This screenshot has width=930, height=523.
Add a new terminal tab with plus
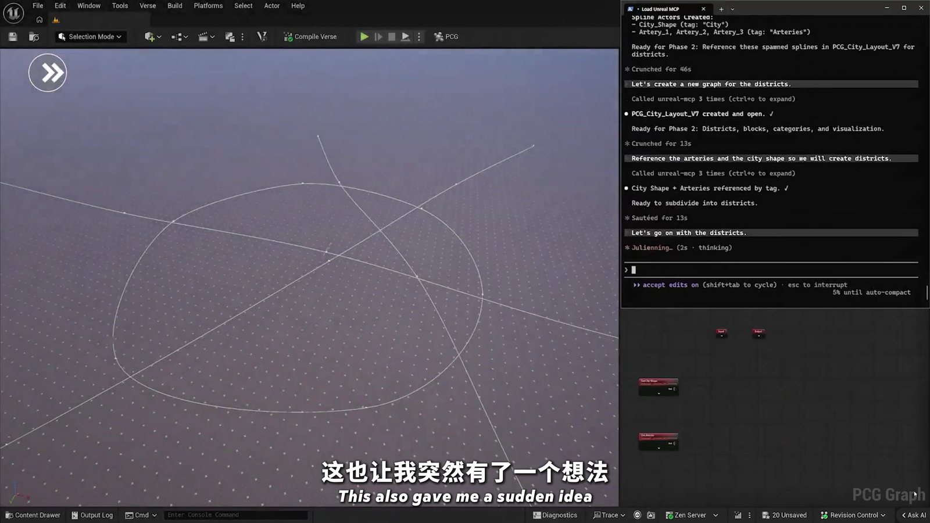pyautogui.click(x=721, y=9)
